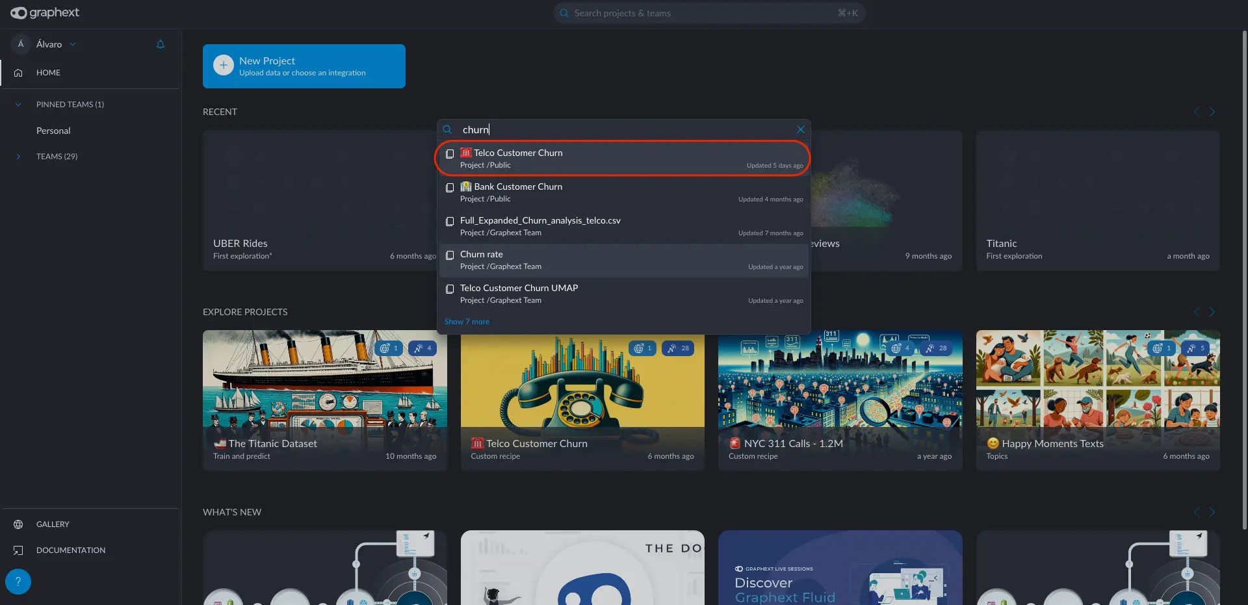Click the Gallery globe icon
Viewport: 1248px width, 605px height.
18,524
